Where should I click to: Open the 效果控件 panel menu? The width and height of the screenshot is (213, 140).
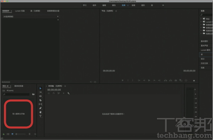(x=11, y=11)
